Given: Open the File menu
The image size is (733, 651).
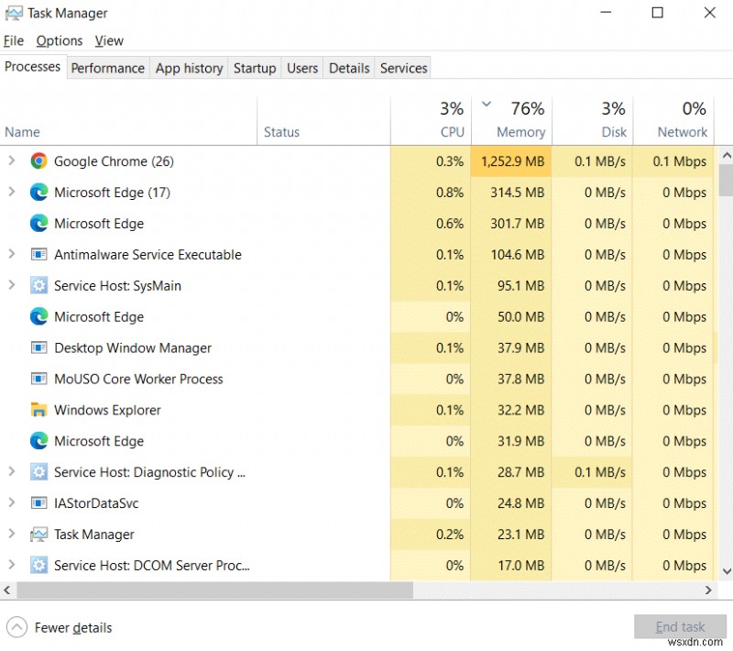Looking at the screenshot, I should pyautogui.click(x=14, y=40).
